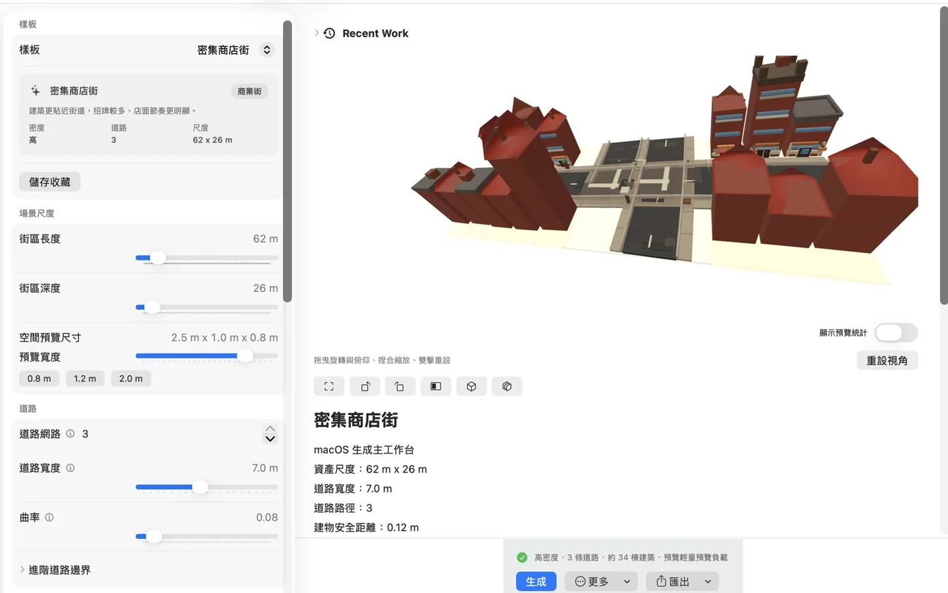Choose the 1.2 m preview width preset

(x=85, y=379)
